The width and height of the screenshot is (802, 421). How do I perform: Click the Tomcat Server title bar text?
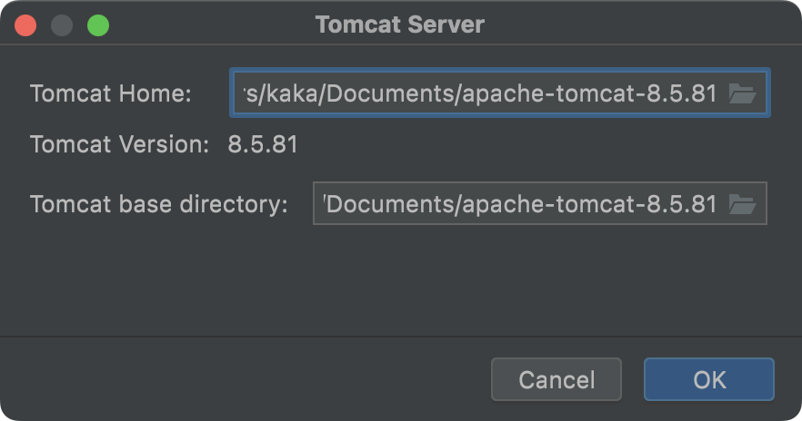pos(400,25)
